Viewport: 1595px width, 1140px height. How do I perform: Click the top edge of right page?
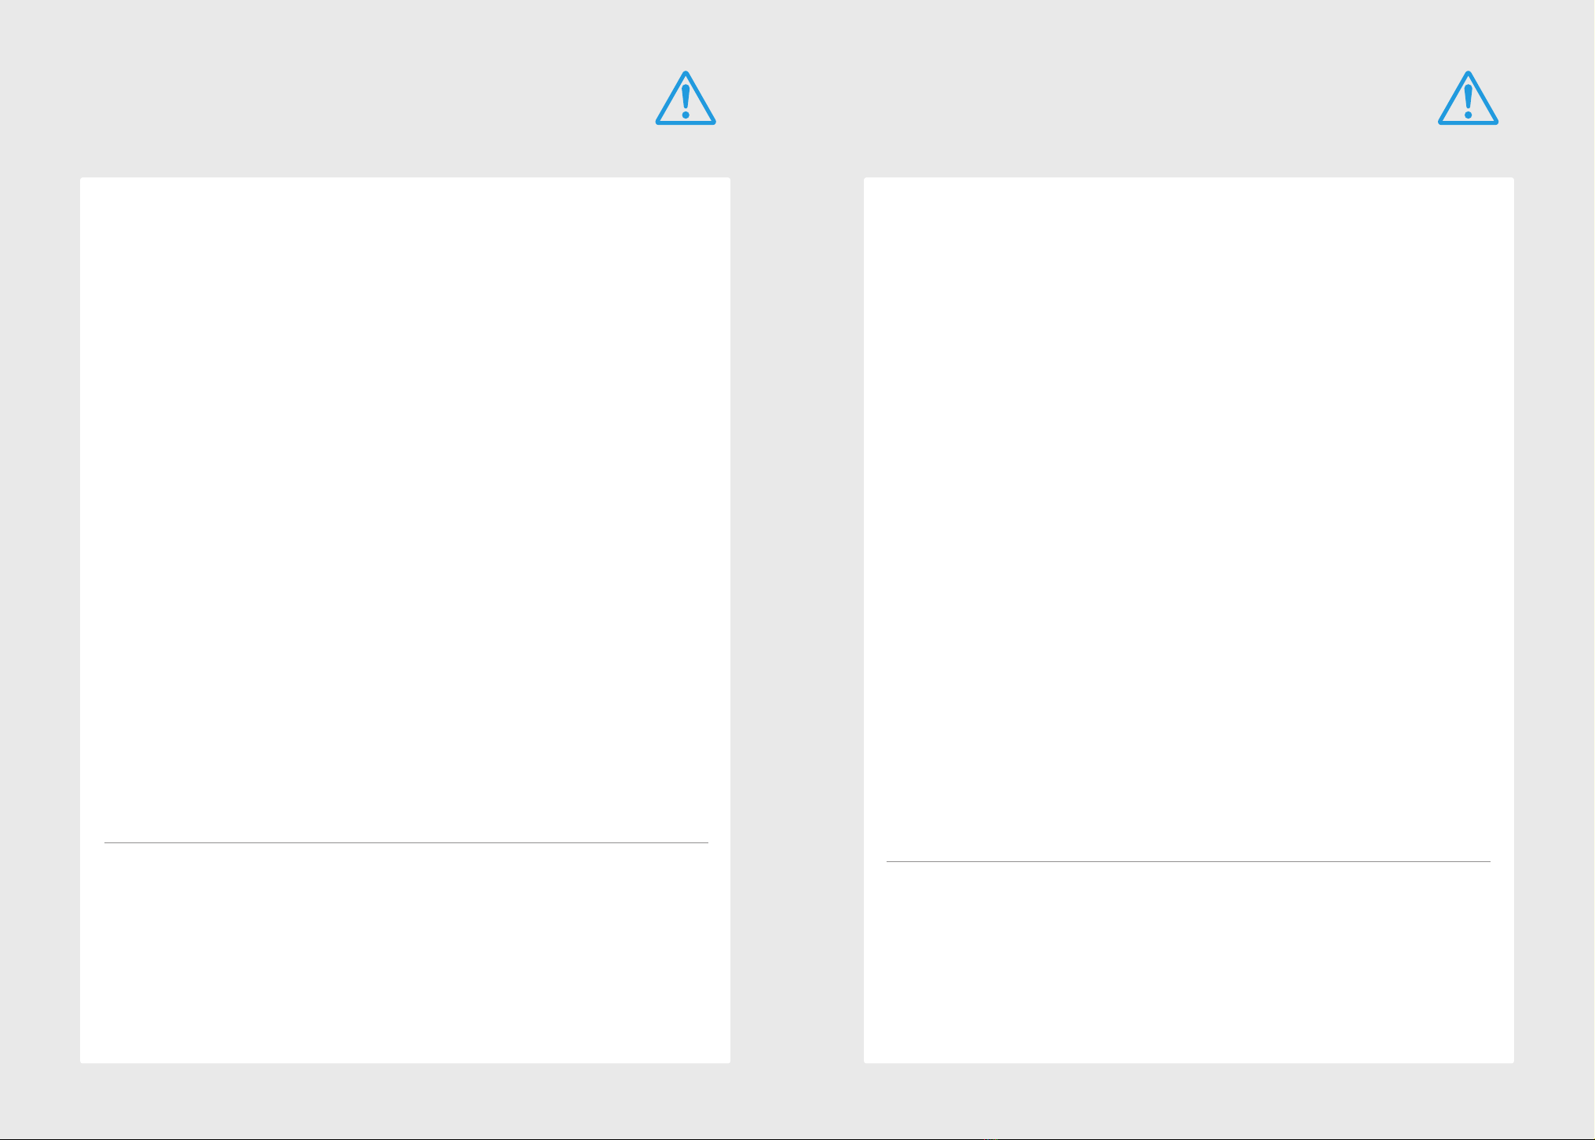pyautogui.click(x=1189, y=178)
